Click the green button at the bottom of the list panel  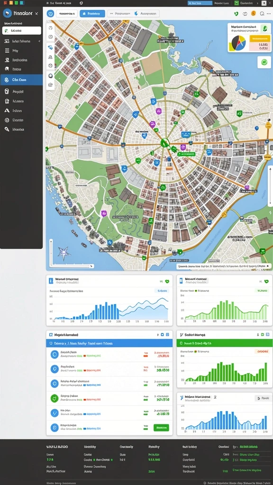(x=161, y=428)
